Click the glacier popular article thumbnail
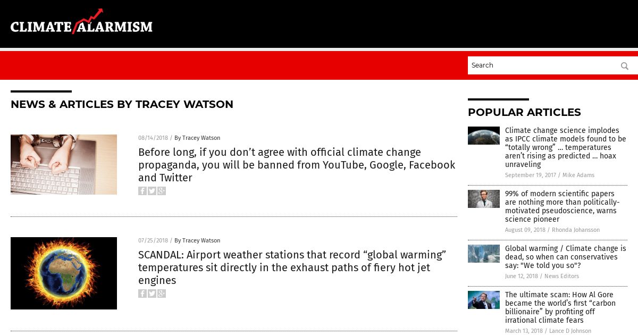 [484, 254]
